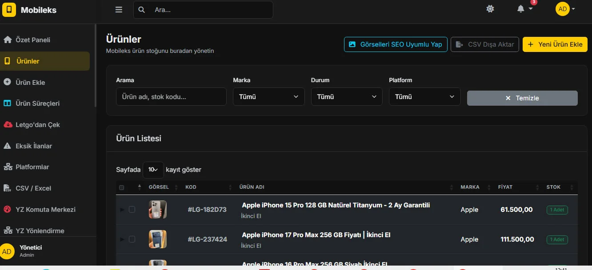Click the Mobileks logo icon
This screenshot has width=592, height=270.
(9, 10)
